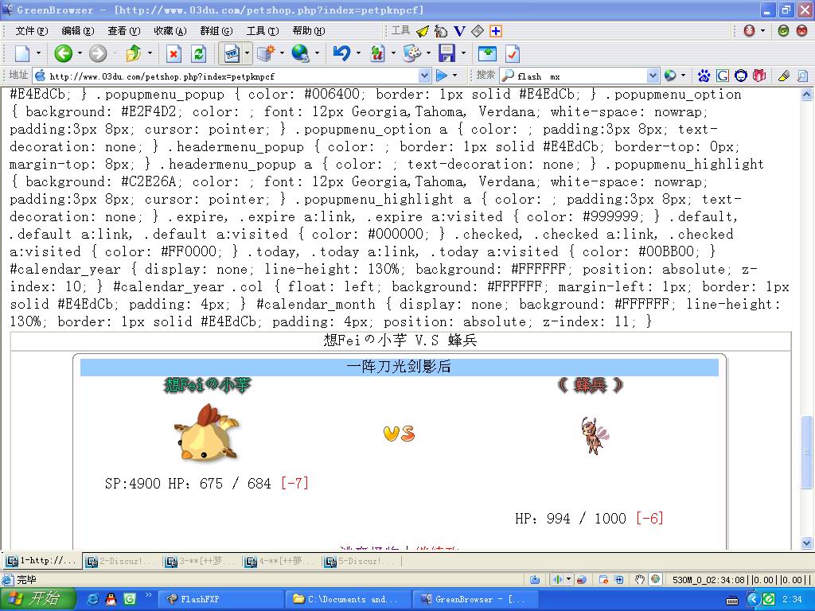
Task: Open C:\Documents and... taskbar window
Action: [x=349, y=599]
